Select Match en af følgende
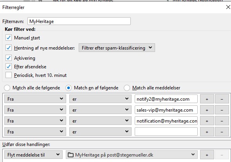The image size is (231, 162). coord(69,88)
